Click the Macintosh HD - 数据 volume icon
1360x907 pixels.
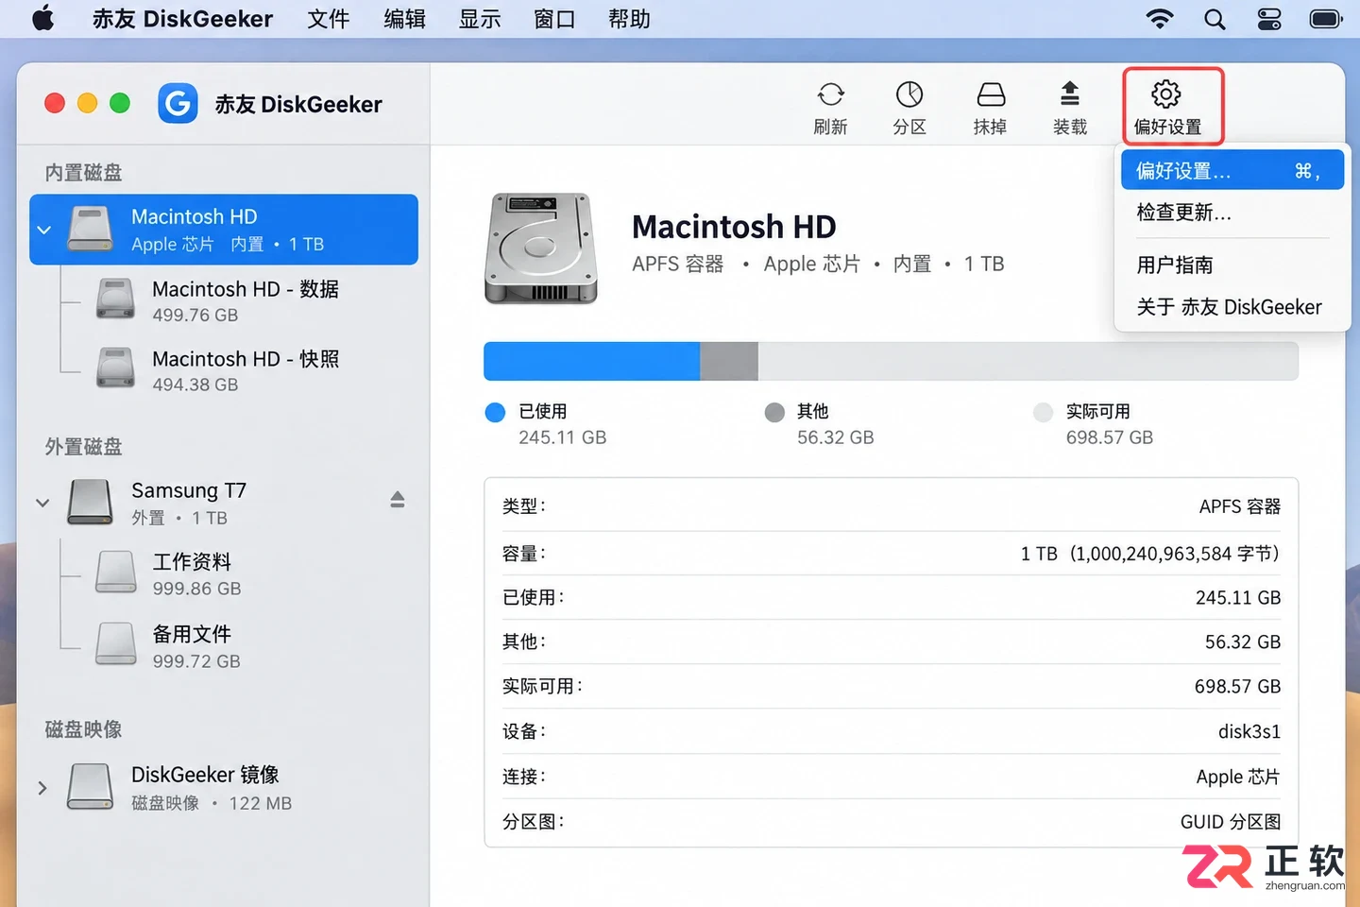pyautogui.click(x=115, y=299)
